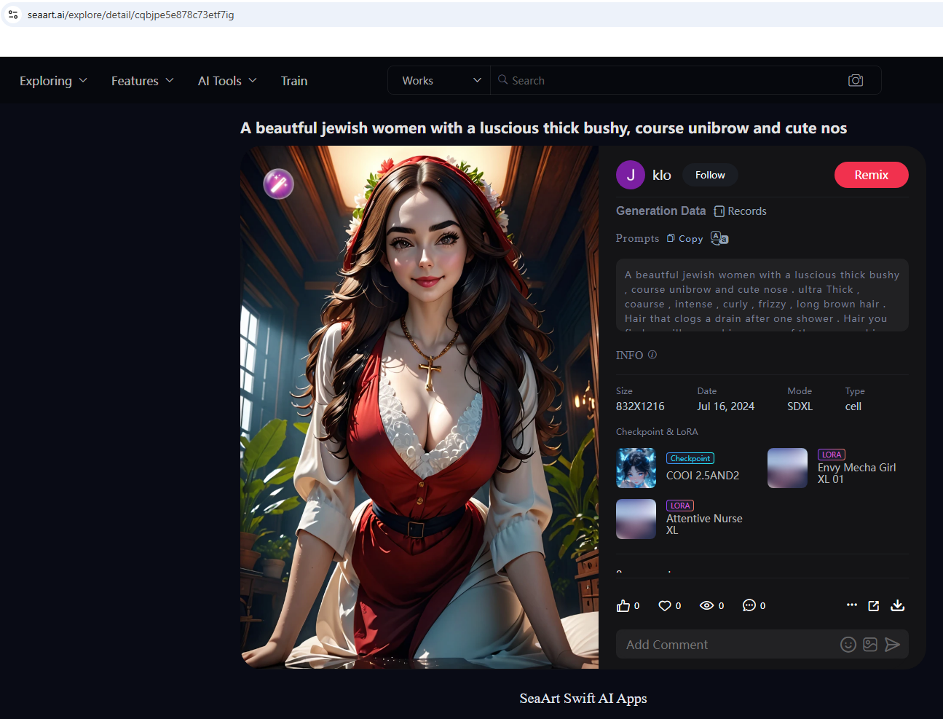Open the Works search category dropdown
Image resolution: width=943 pixels, height=719 pixels.
pyautogui.click(x=439, y=80)
